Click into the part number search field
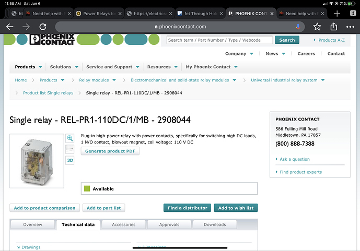Screen dimensions: 360x251 pos(219,40)
